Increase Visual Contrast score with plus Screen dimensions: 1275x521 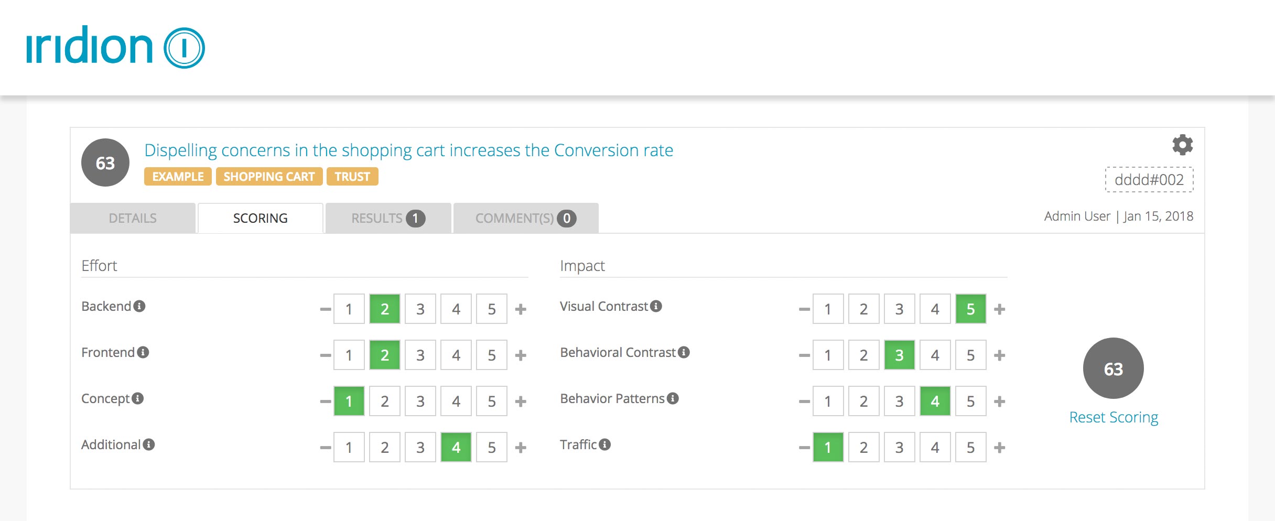click(x=1000, y=309)
